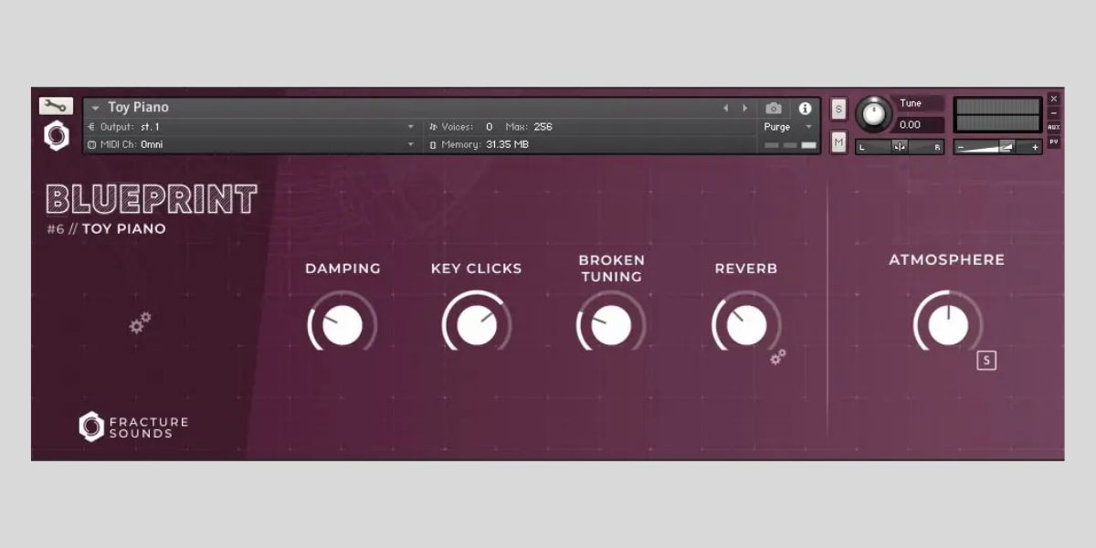Open the global gear settings below the Blueprint title

click(x=140, y=322)
